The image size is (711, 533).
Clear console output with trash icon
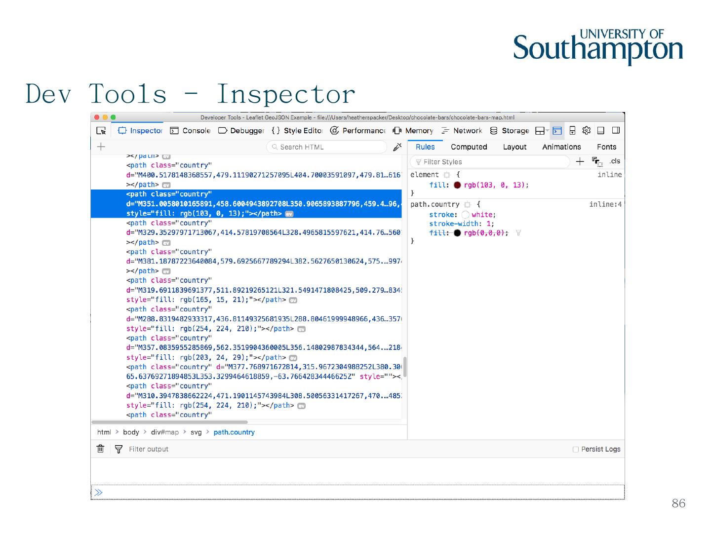(x=101, y=449)
